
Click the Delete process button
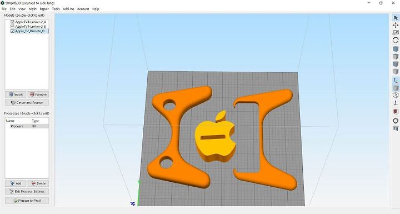click(38, 183)
